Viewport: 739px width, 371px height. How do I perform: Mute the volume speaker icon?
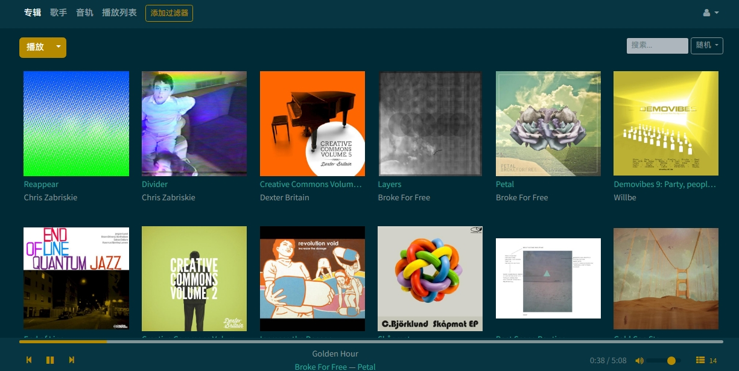639,361
